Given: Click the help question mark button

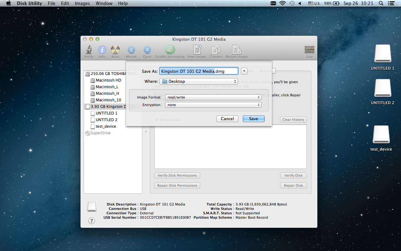Looking at the screenshot, I should pos(91,221).
